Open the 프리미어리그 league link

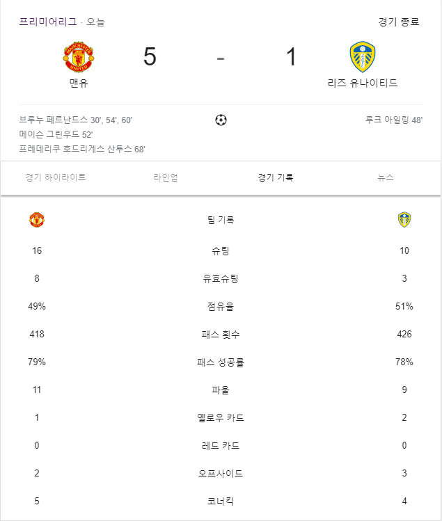[x=48, y=22]
